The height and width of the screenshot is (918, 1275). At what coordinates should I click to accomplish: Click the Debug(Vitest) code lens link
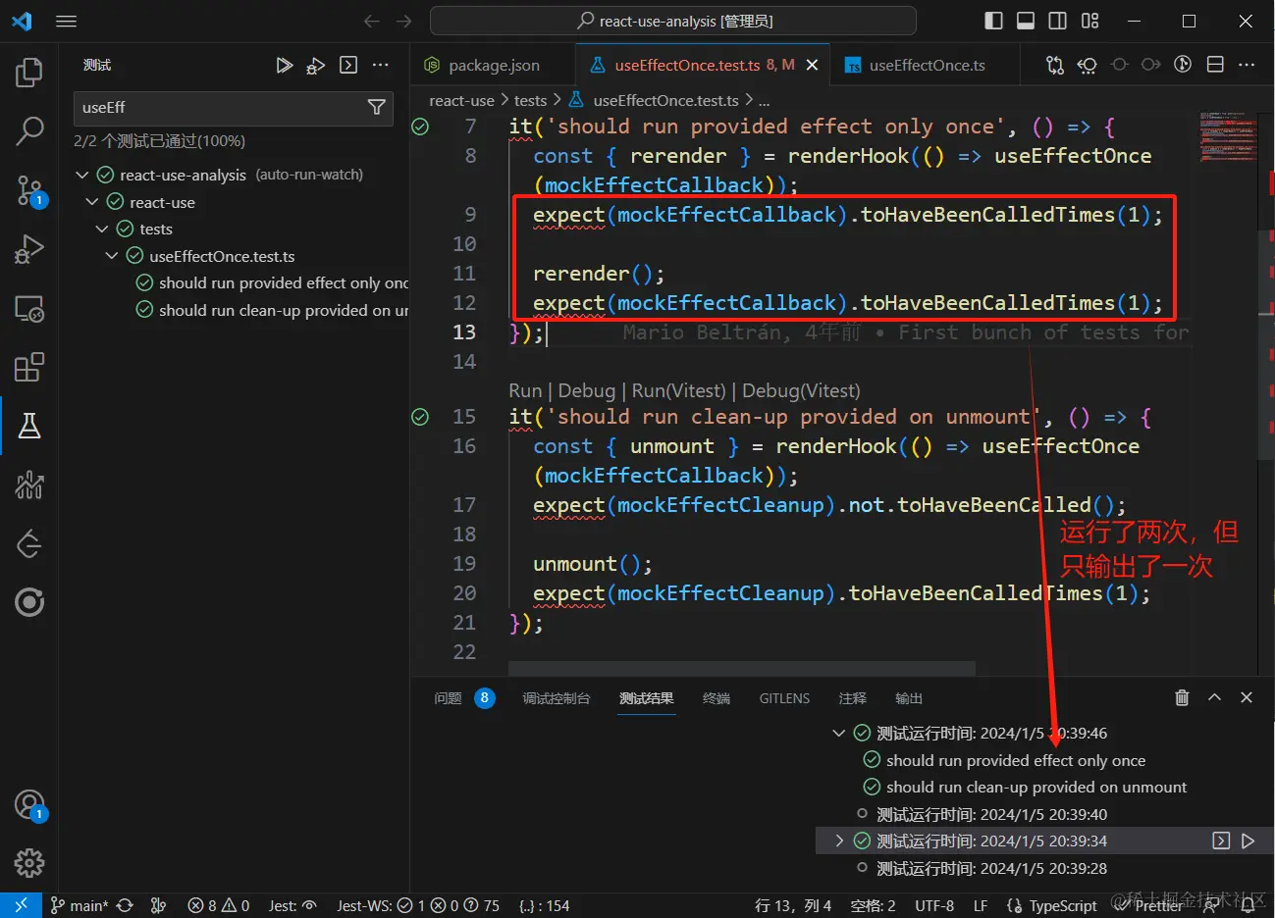801,390
